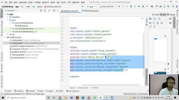Open the VCS menu

tap(69, 2)
